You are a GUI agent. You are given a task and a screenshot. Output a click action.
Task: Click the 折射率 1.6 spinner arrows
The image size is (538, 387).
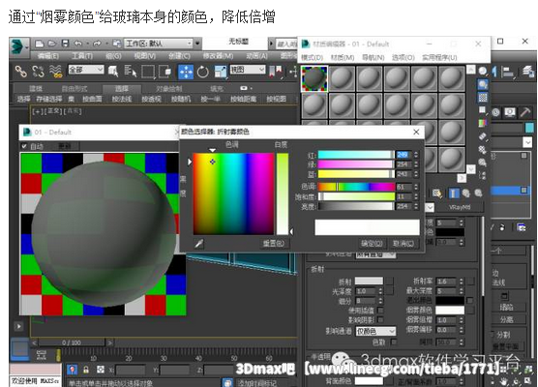tap(462, 282)
